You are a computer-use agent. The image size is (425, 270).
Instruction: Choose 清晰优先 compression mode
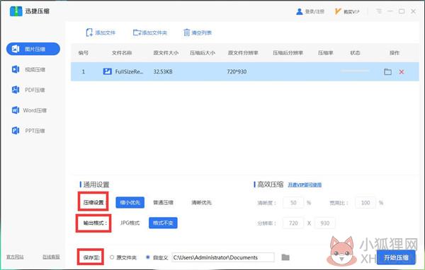[x=201, y=202]
